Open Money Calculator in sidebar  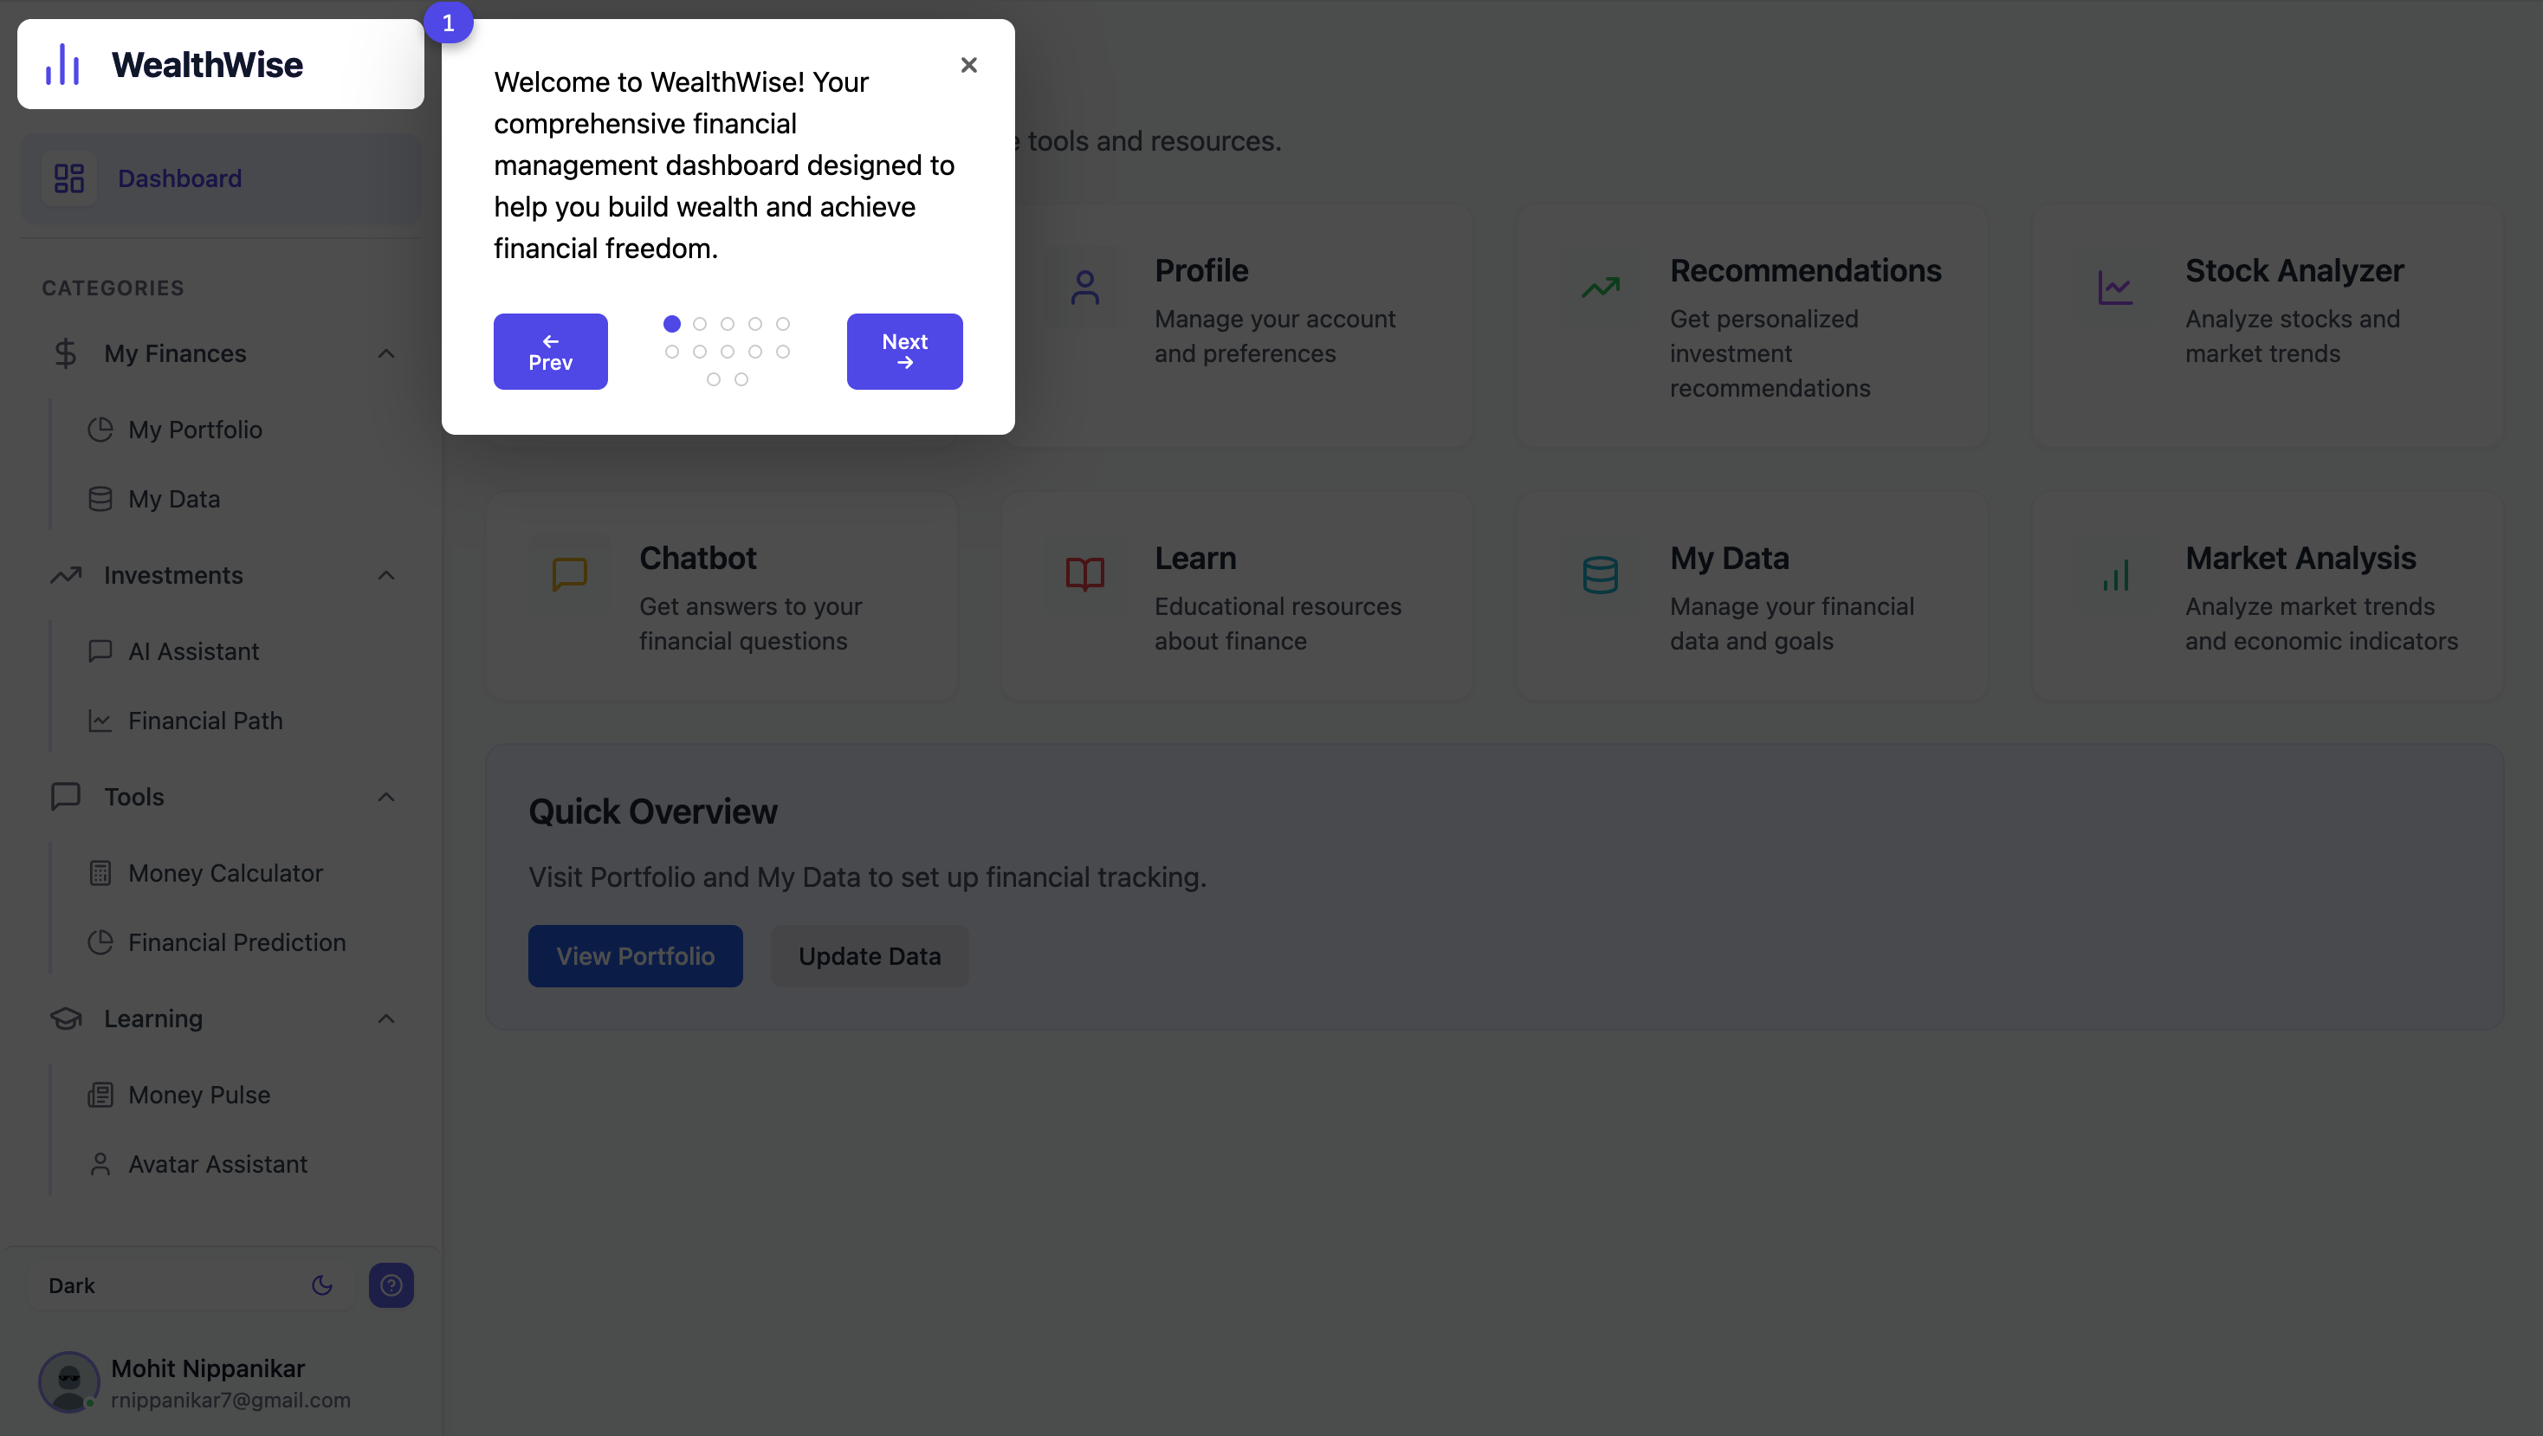pos(225,873)
